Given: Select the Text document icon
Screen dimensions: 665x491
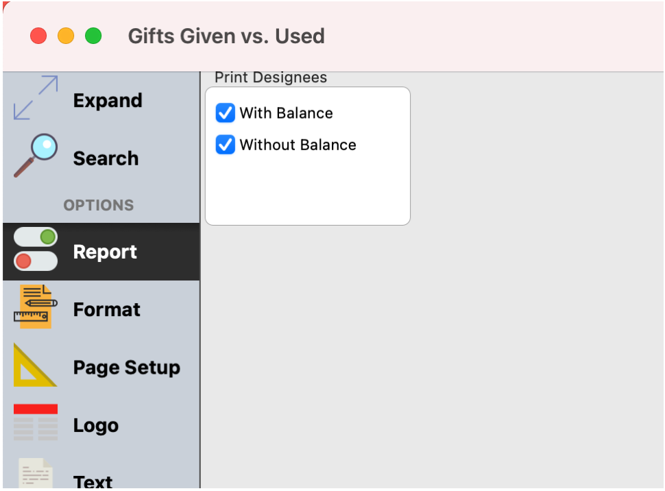Looking at the screenshot, I should [x=36, y=473].
